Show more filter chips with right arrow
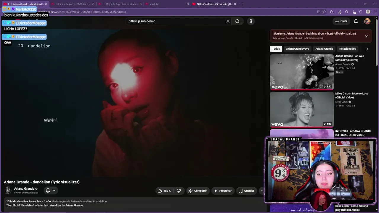This screenshot has width=379, height=213. 367,49
